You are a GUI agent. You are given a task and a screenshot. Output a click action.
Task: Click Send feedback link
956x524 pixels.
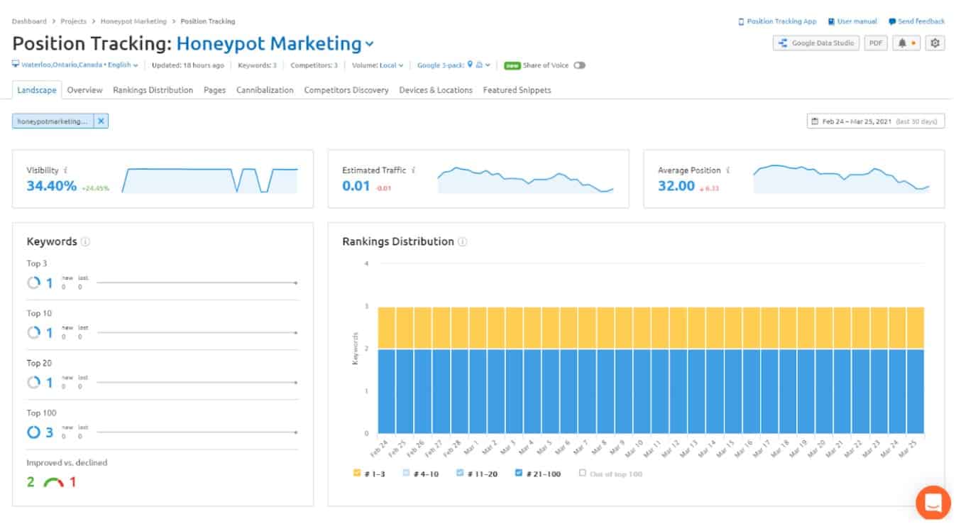pyautogui.click(x=916, y=21)
